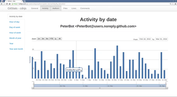Select the 1m zoom button
Image resolution: width=177 pixels, height=97 pixels.
pyautogui.click(x=39, y=39)
